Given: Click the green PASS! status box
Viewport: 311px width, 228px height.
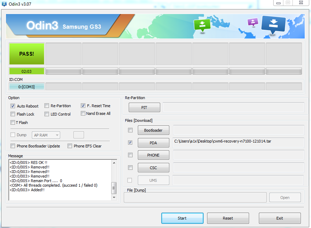Looking at the screenshot, I should click(x=27, y=54).
